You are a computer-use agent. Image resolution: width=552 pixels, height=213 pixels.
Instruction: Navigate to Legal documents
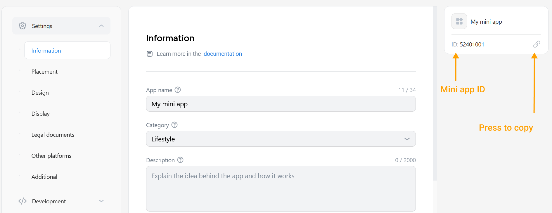[x=53, y=135]
